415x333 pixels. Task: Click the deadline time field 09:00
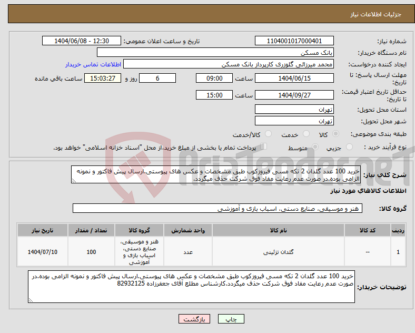[214, 78]
